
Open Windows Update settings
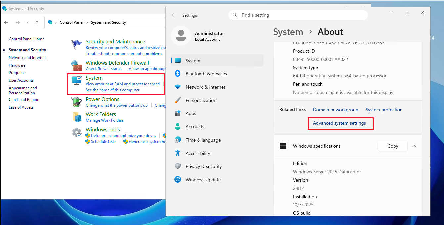pos(203,180)
